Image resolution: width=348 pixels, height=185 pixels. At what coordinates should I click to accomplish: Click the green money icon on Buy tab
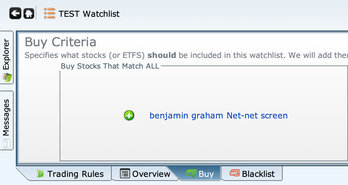(x=191, y=174)
